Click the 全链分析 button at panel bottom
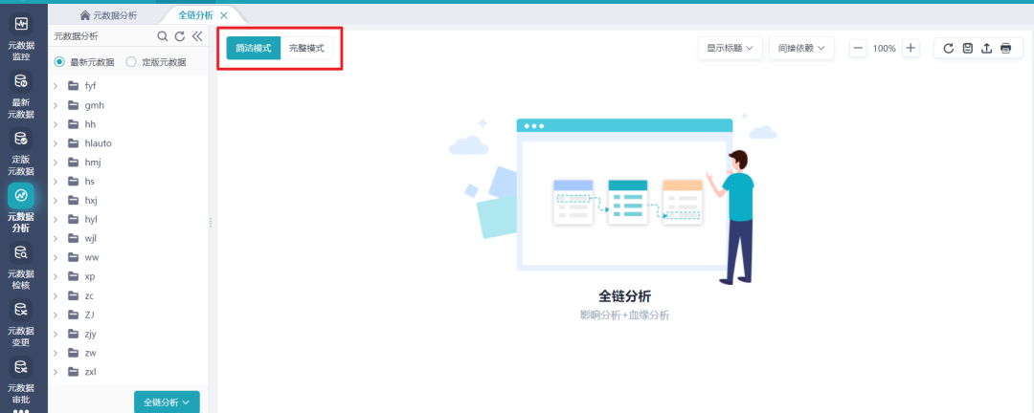Viewport: 1034px width, 413px height. [167, 402]
